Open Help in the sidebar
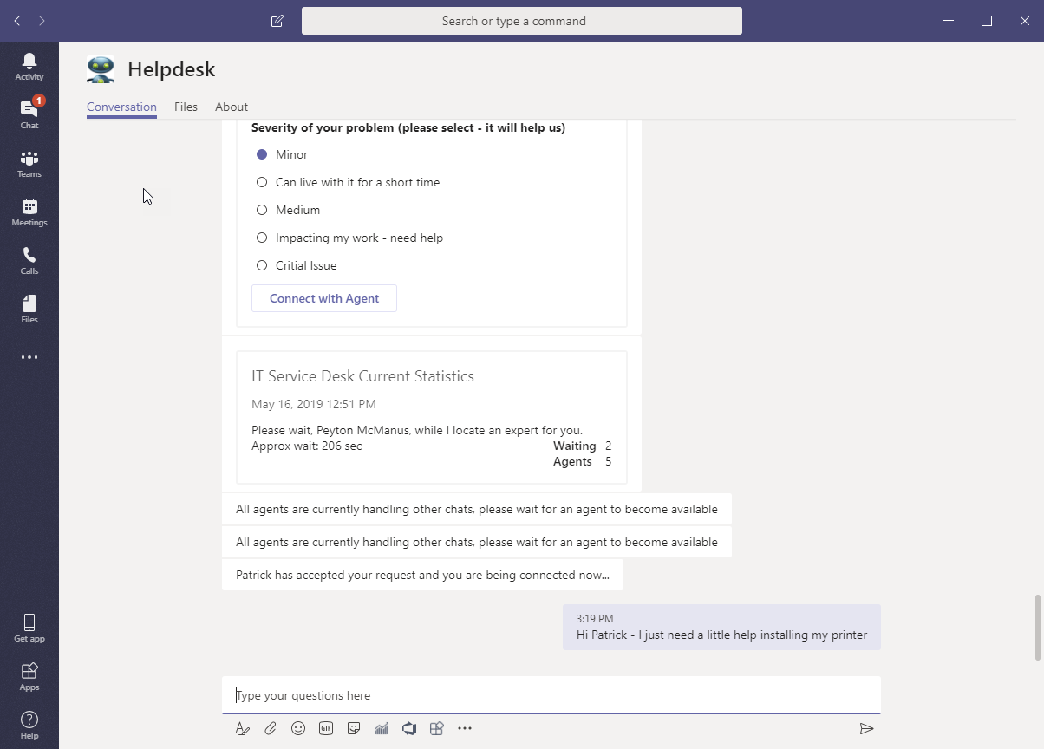Screen dimensions: 1044x749 (x=29, y=725)
